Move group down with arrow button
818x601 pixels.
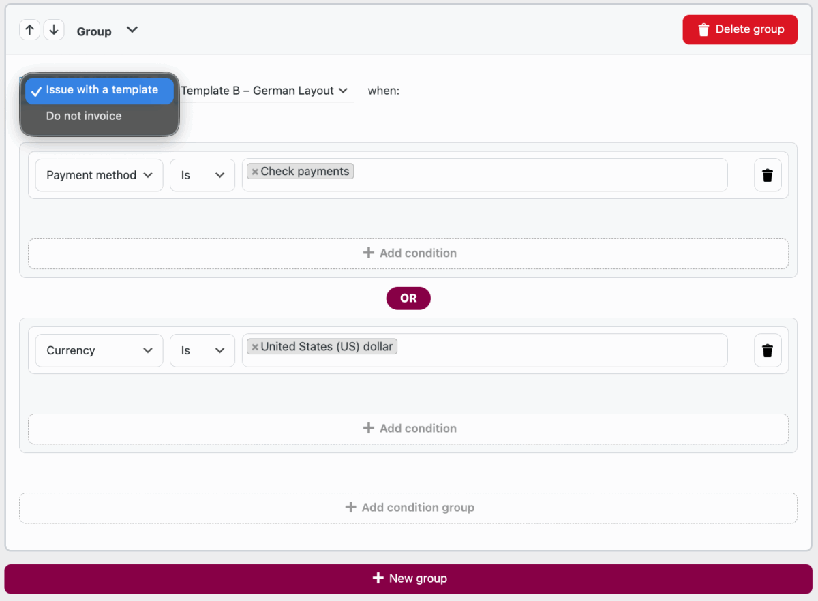[54, 31]
